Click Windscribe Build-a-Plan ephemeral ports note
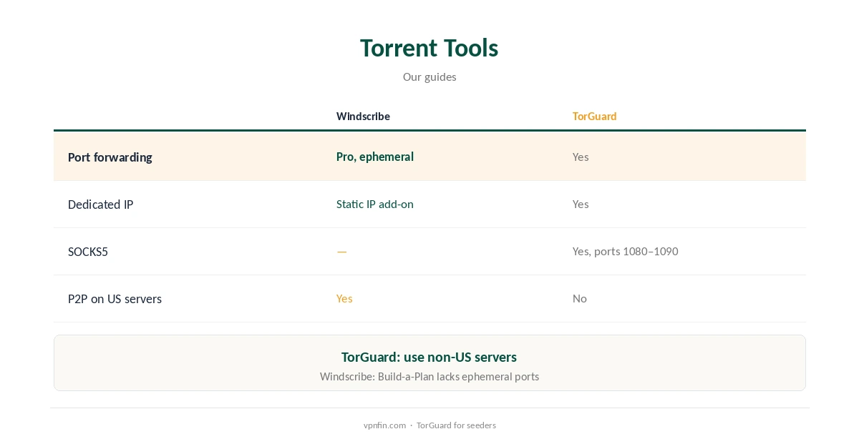This screenshot has width=859, height=439. pos(429,377)
